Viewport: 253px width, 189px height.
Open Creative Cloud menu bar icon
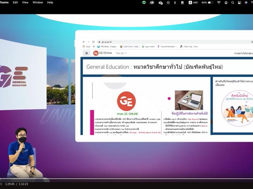coord(152,3)
